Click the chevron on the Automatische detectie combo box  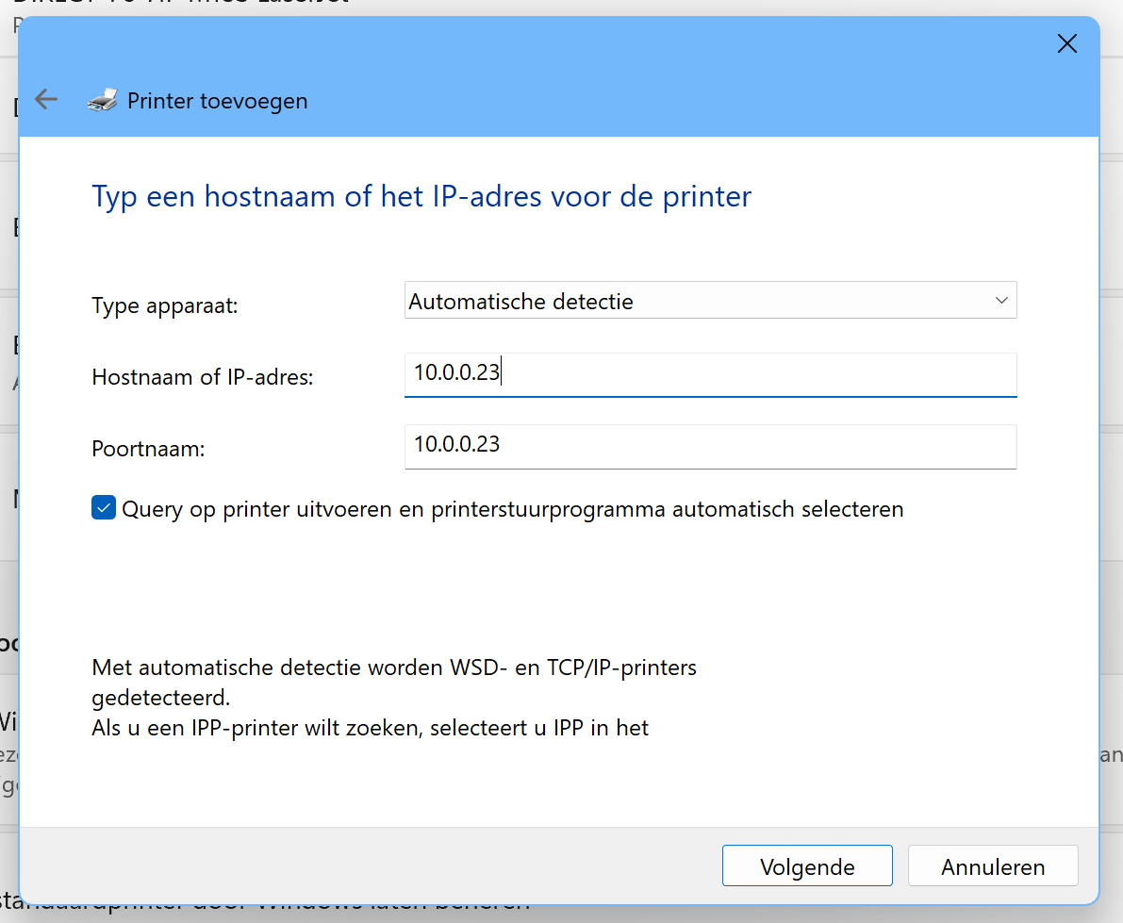pos(1000,301)
